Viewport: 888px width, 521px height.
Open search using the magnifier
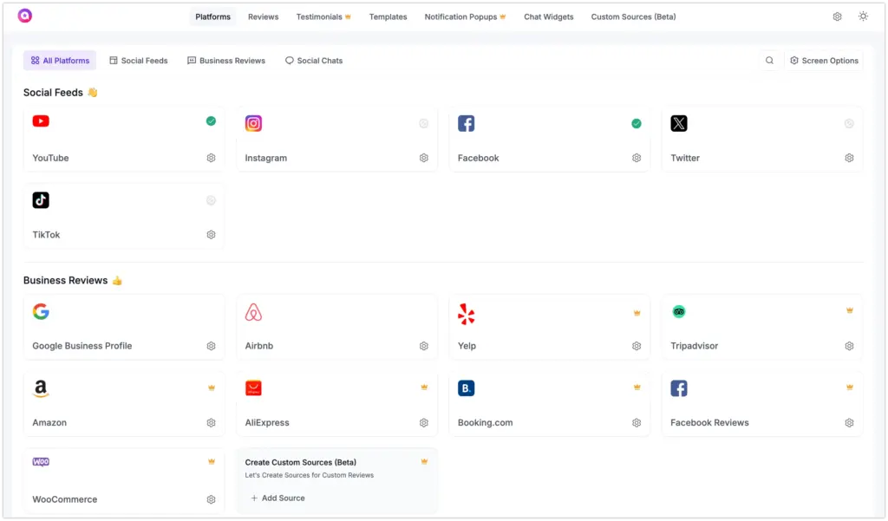[x=769, y=60]
